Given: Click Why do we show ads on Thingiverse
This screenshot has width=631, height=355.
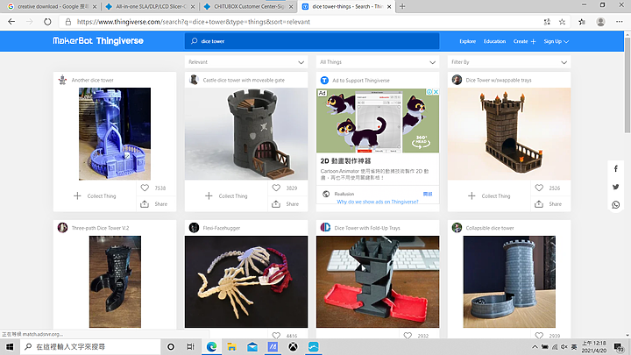Looking at the screenshot, I should tap(378, 202).
